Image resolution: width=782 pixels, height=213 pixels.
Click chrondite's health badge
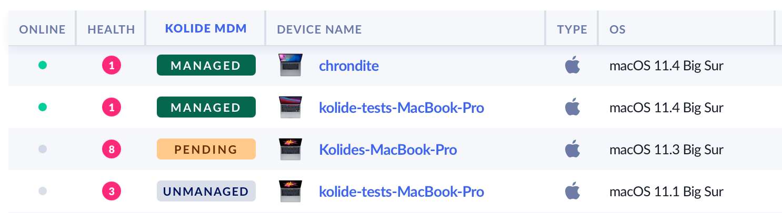click(x=111, y=66)
